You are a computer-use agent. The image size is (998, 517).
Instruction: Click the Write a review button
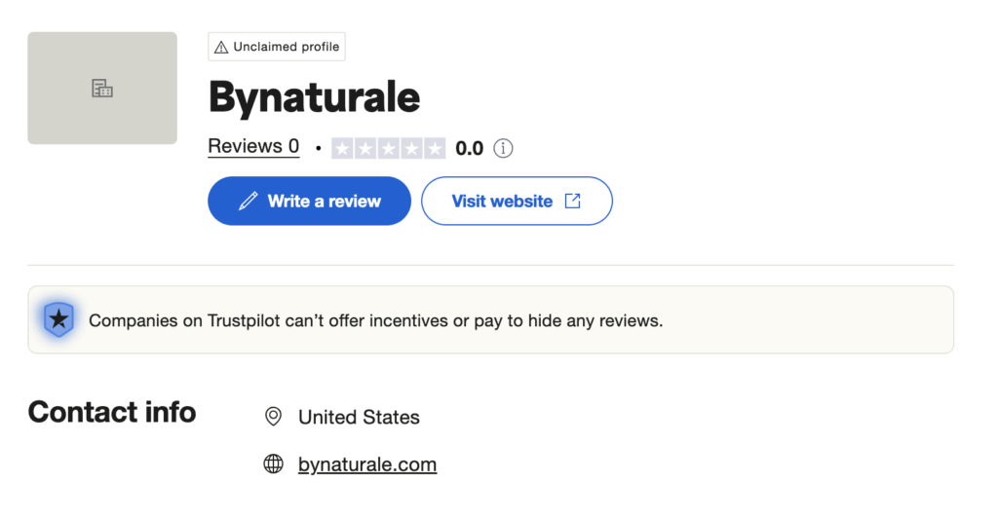tap(309, 201)
